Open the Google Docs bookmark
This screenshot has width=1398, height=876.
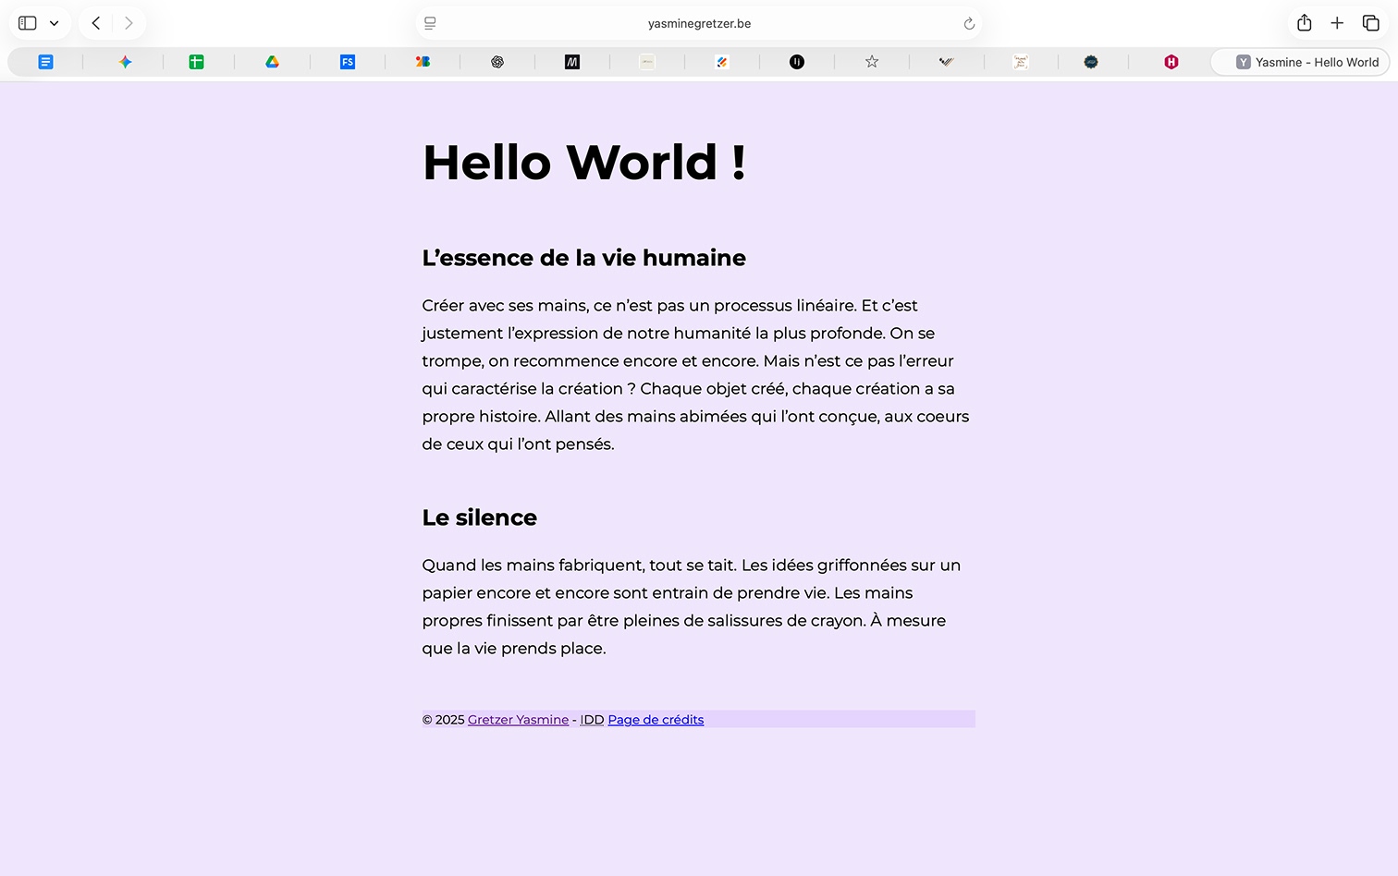click(x=45, y=62)
